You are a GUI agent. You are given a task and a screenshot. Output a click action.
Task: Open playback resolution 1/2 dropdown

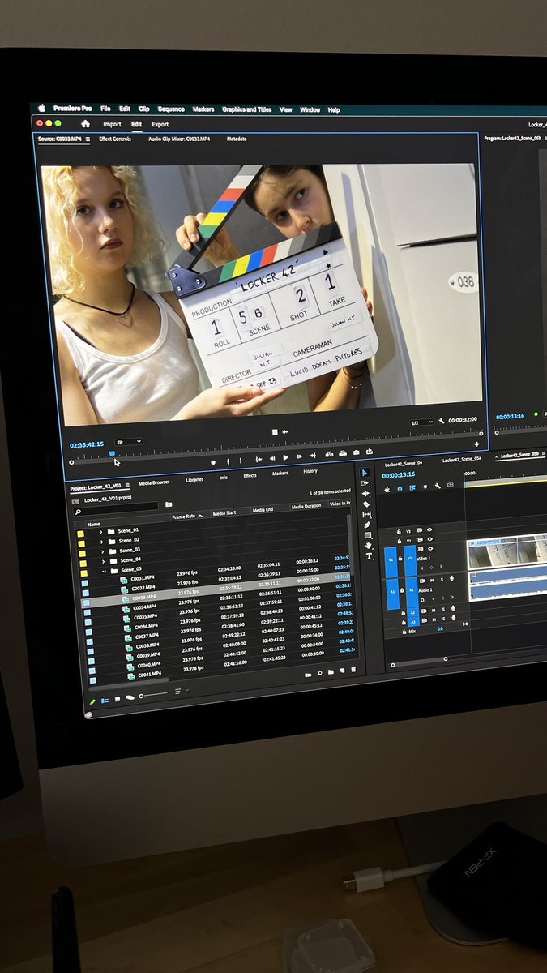[x=423, y=423]
